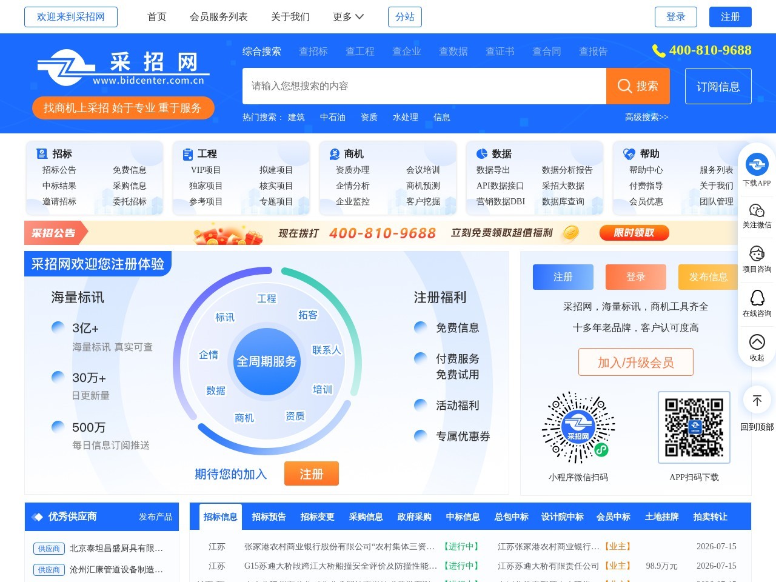Switch to 政府采购 list tab
This screenshot has height=582, width=776.
coord(415,517)
